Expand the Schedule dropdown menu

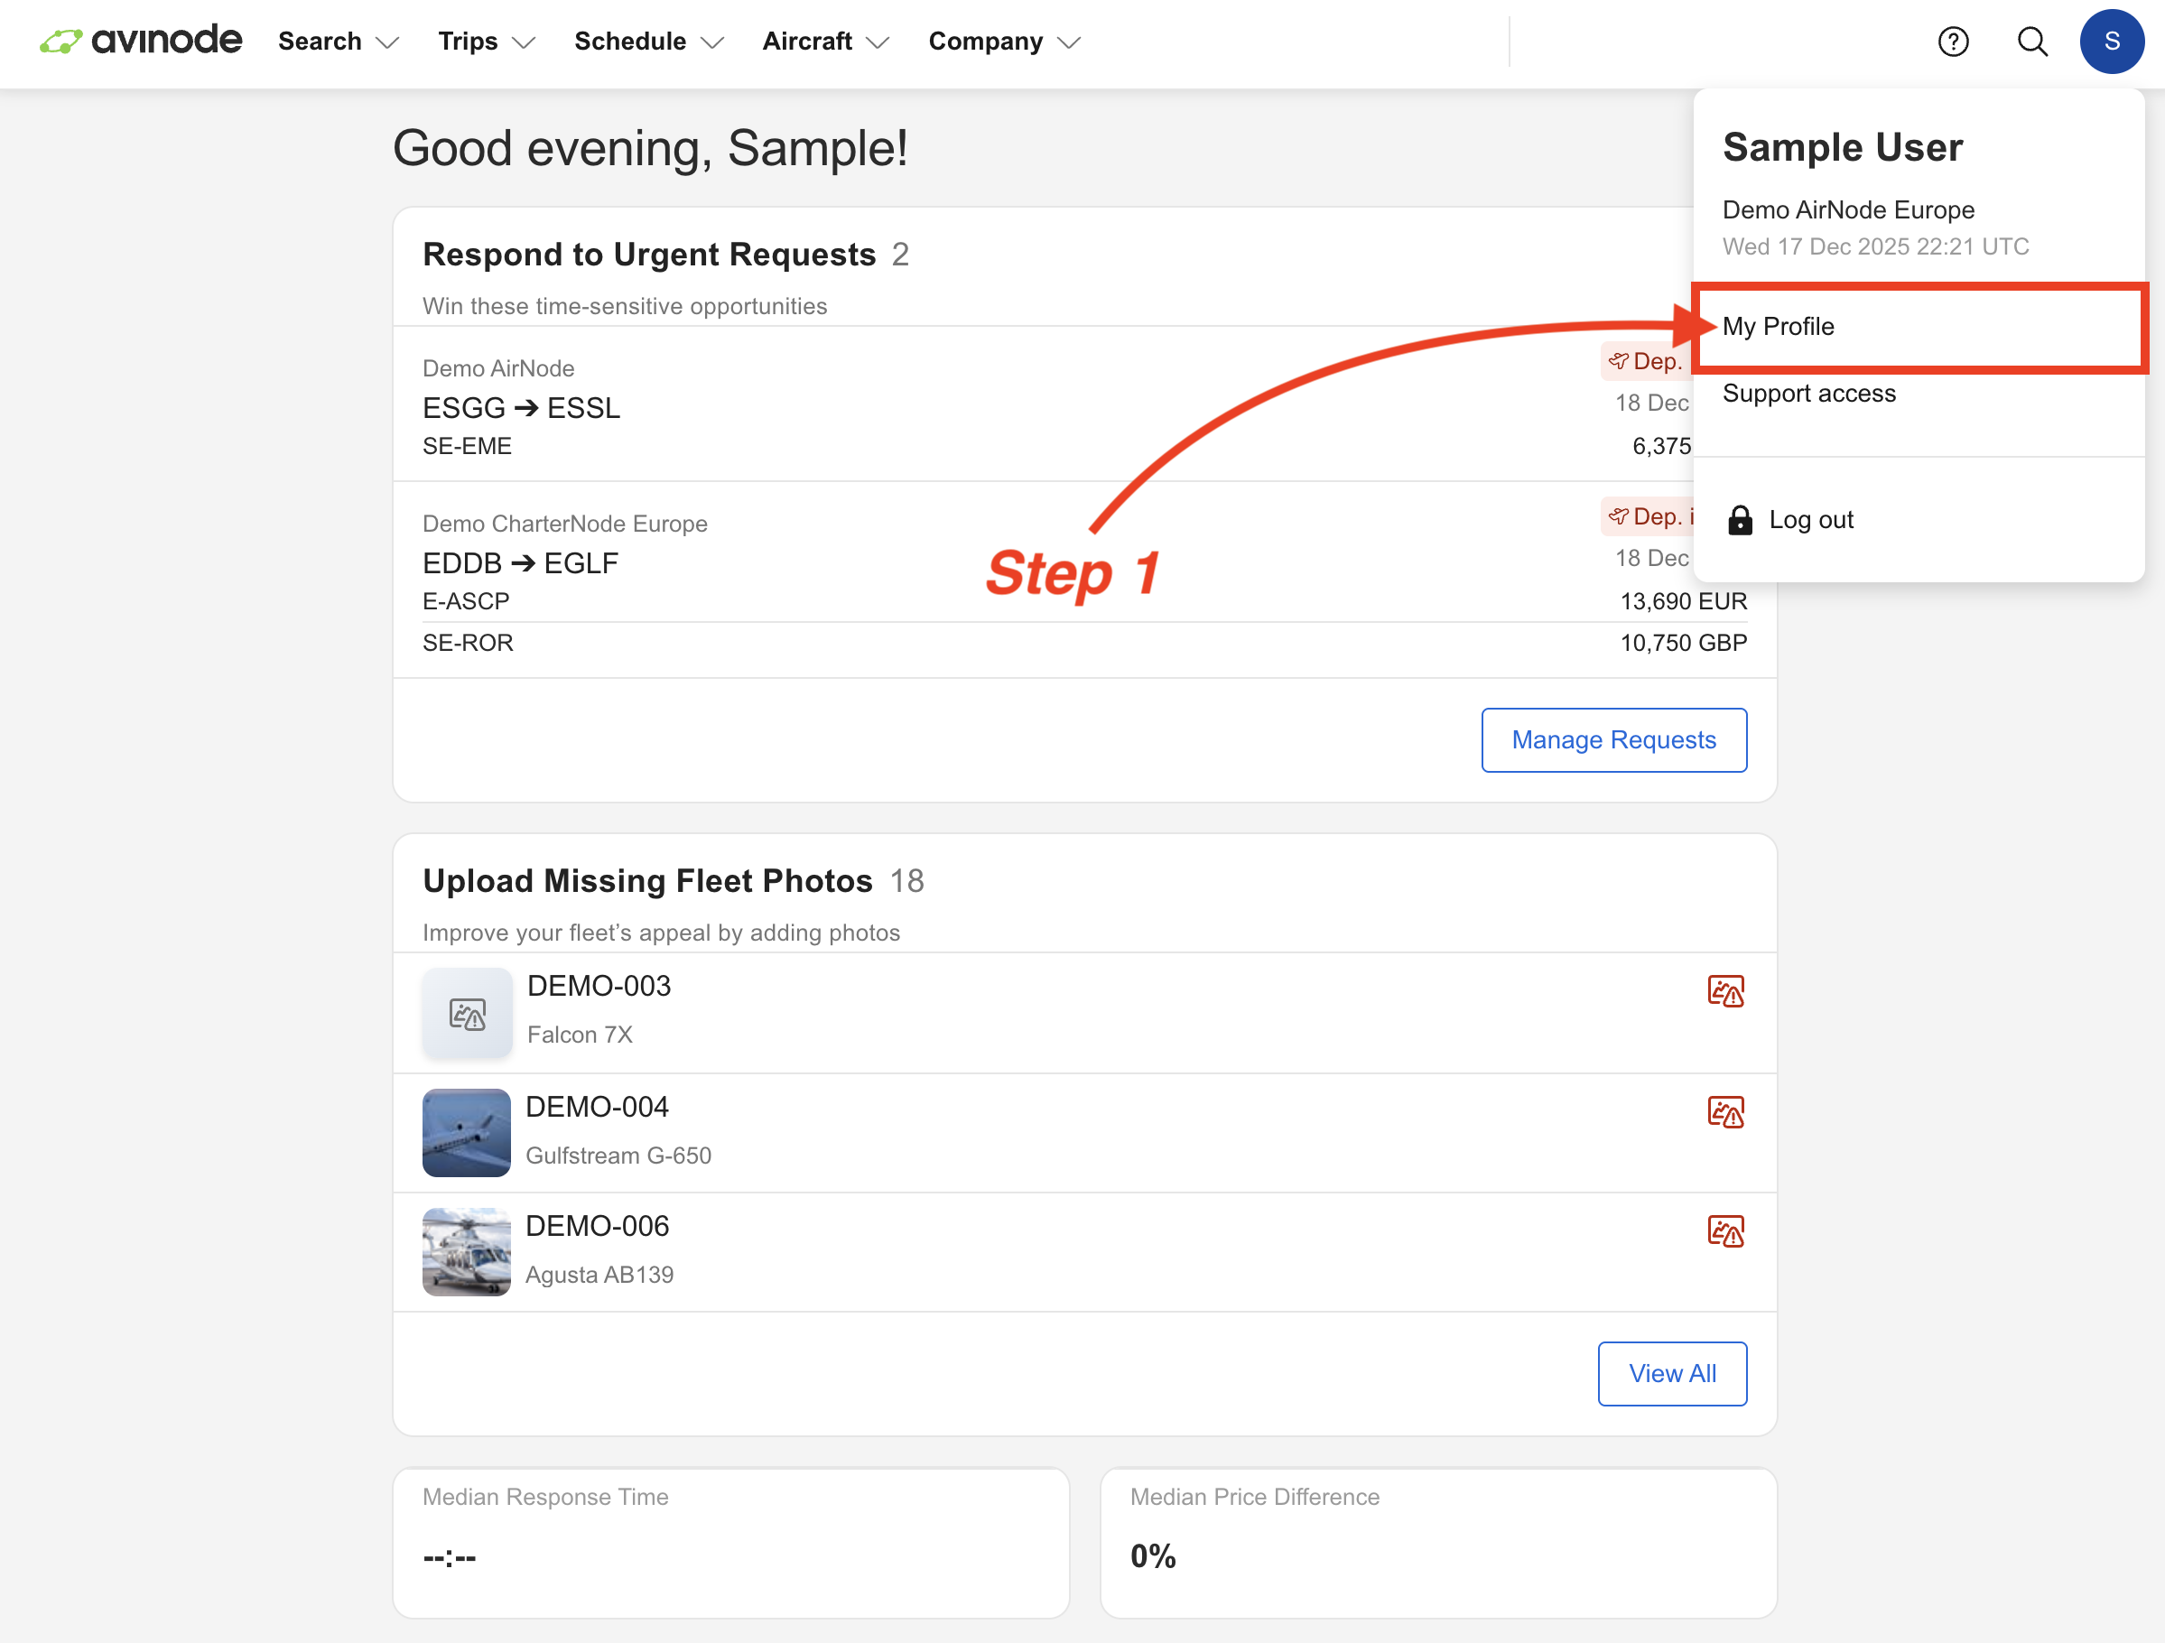648,42
